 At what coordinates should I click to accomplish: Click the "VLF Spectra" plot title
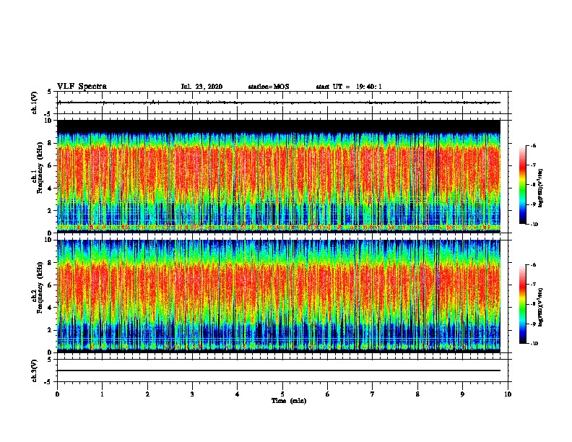point(82,87)
